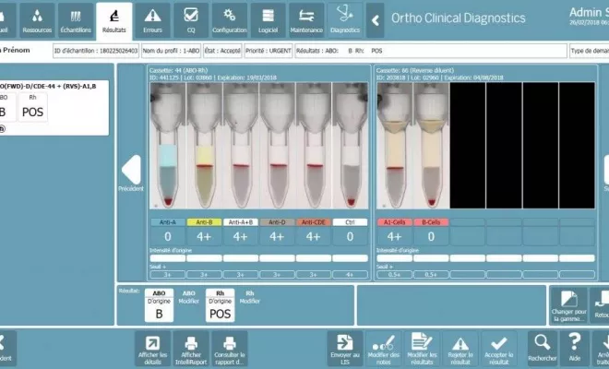Print with Afficher IntelliReport
The image size is (609, 369).
coord(191,349)
